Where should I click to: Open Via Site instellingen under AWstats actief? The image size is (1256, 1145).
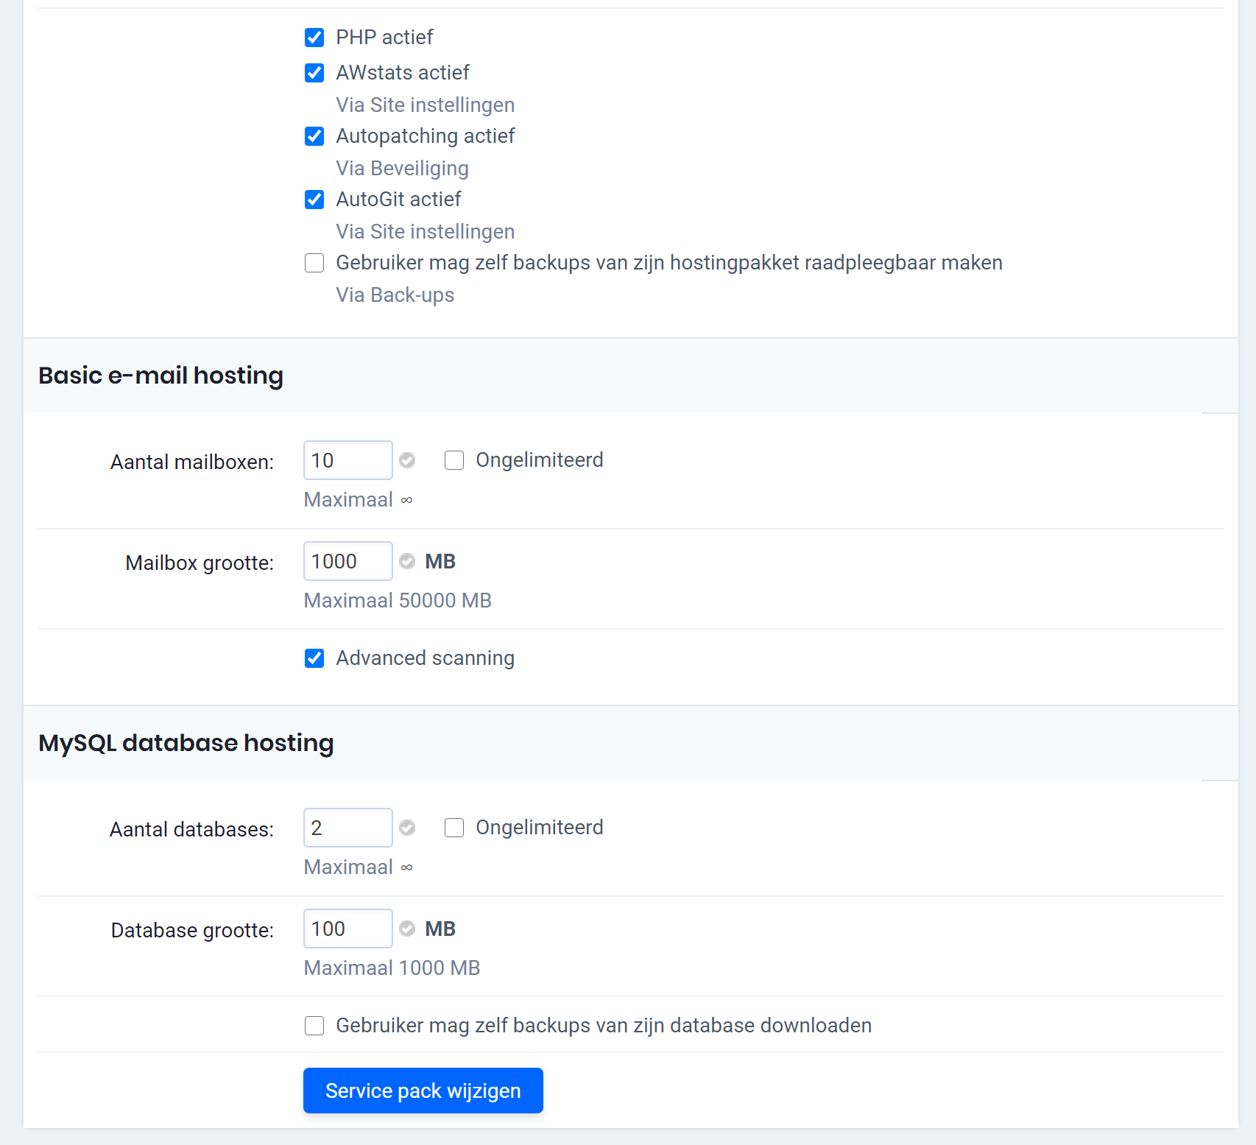click(x=426, y=105)
